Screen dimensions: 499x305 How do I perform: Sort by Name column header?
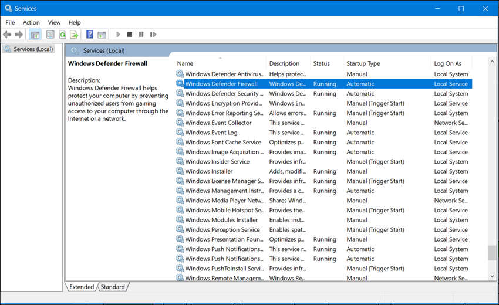220,63
